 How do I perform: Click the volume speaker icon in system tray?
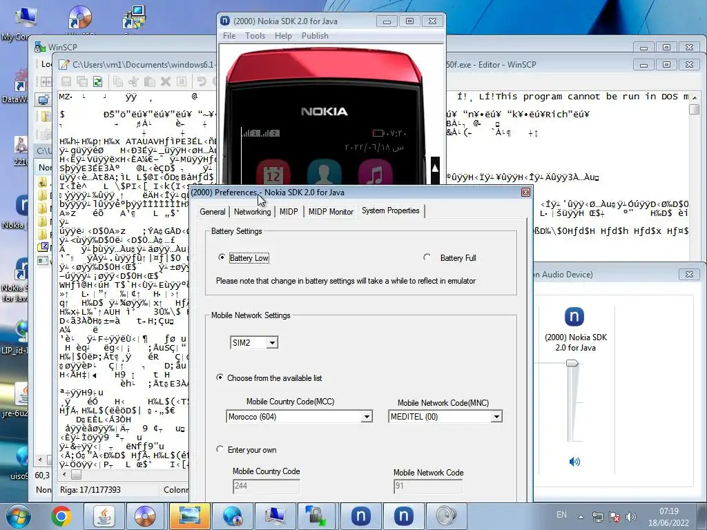click(631, 516)
